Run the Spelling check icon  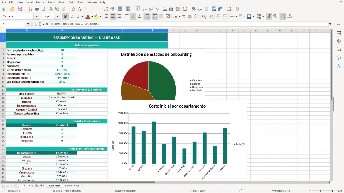112,9
